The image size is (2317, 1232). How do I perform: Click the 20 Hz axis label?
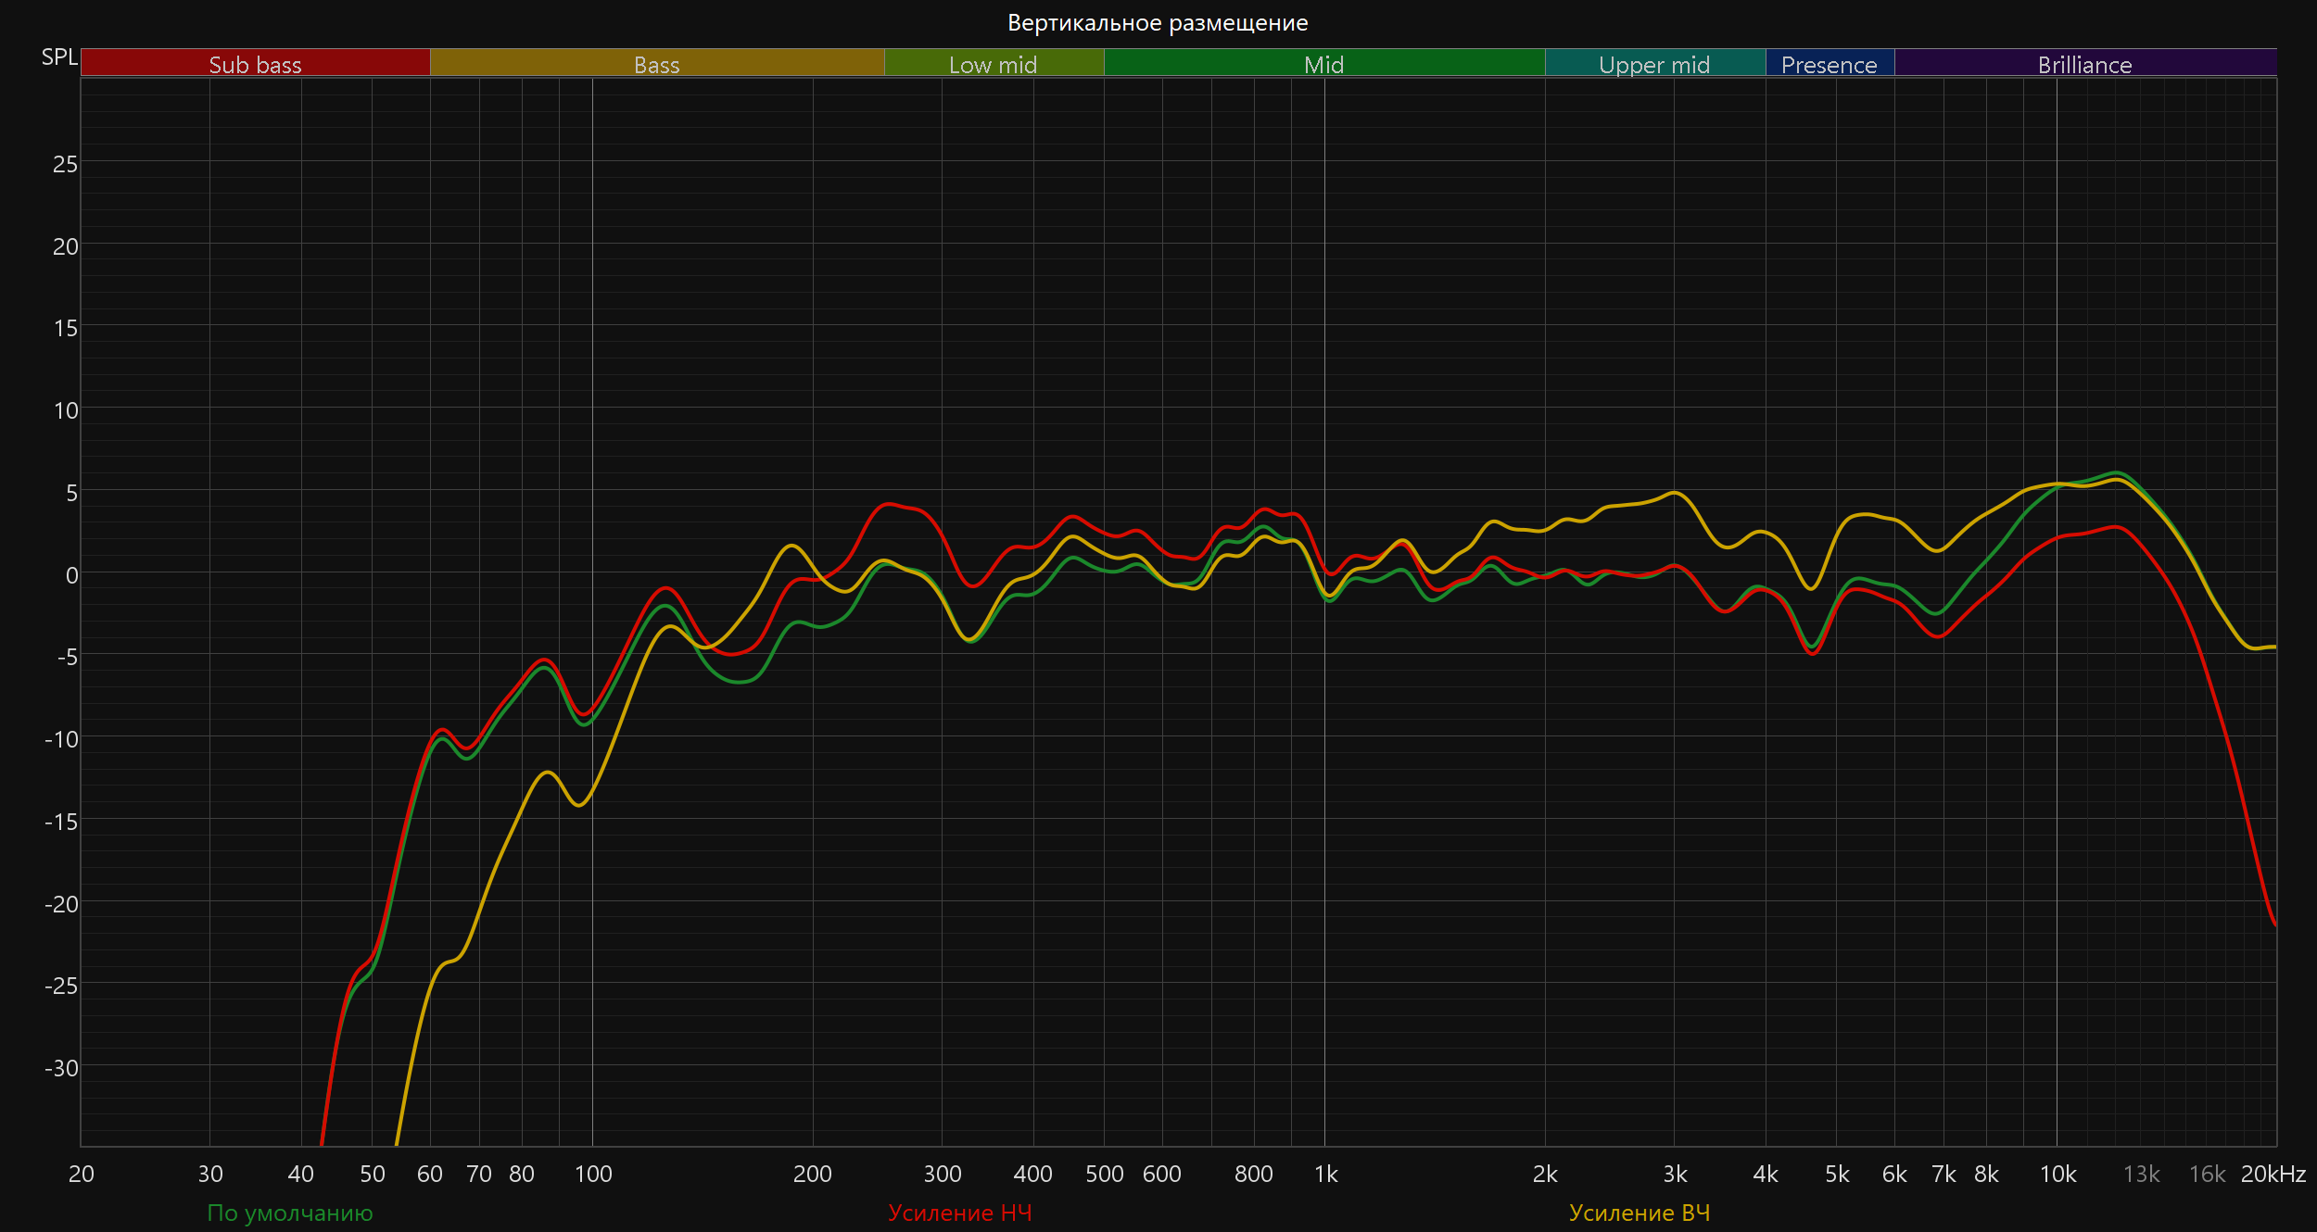click(x=82, y=1174)
